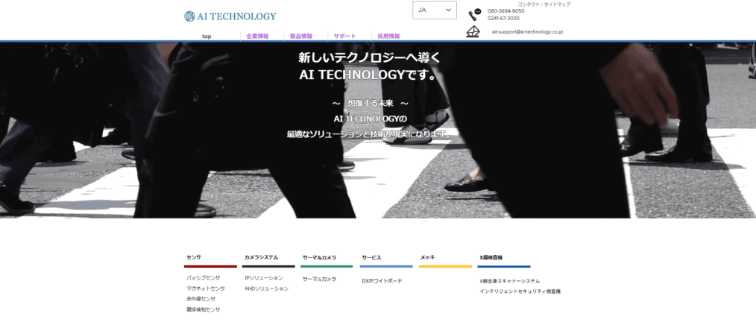Image resolution: width=756 pixels, height=328 pixels.
Task: Click the hero headline 新しいテクノロジーへ導く
Action: 370,58
